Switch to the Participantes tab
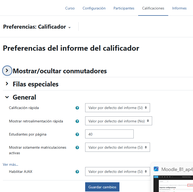Viewport: 193px width, 192px height. point(124,8)
